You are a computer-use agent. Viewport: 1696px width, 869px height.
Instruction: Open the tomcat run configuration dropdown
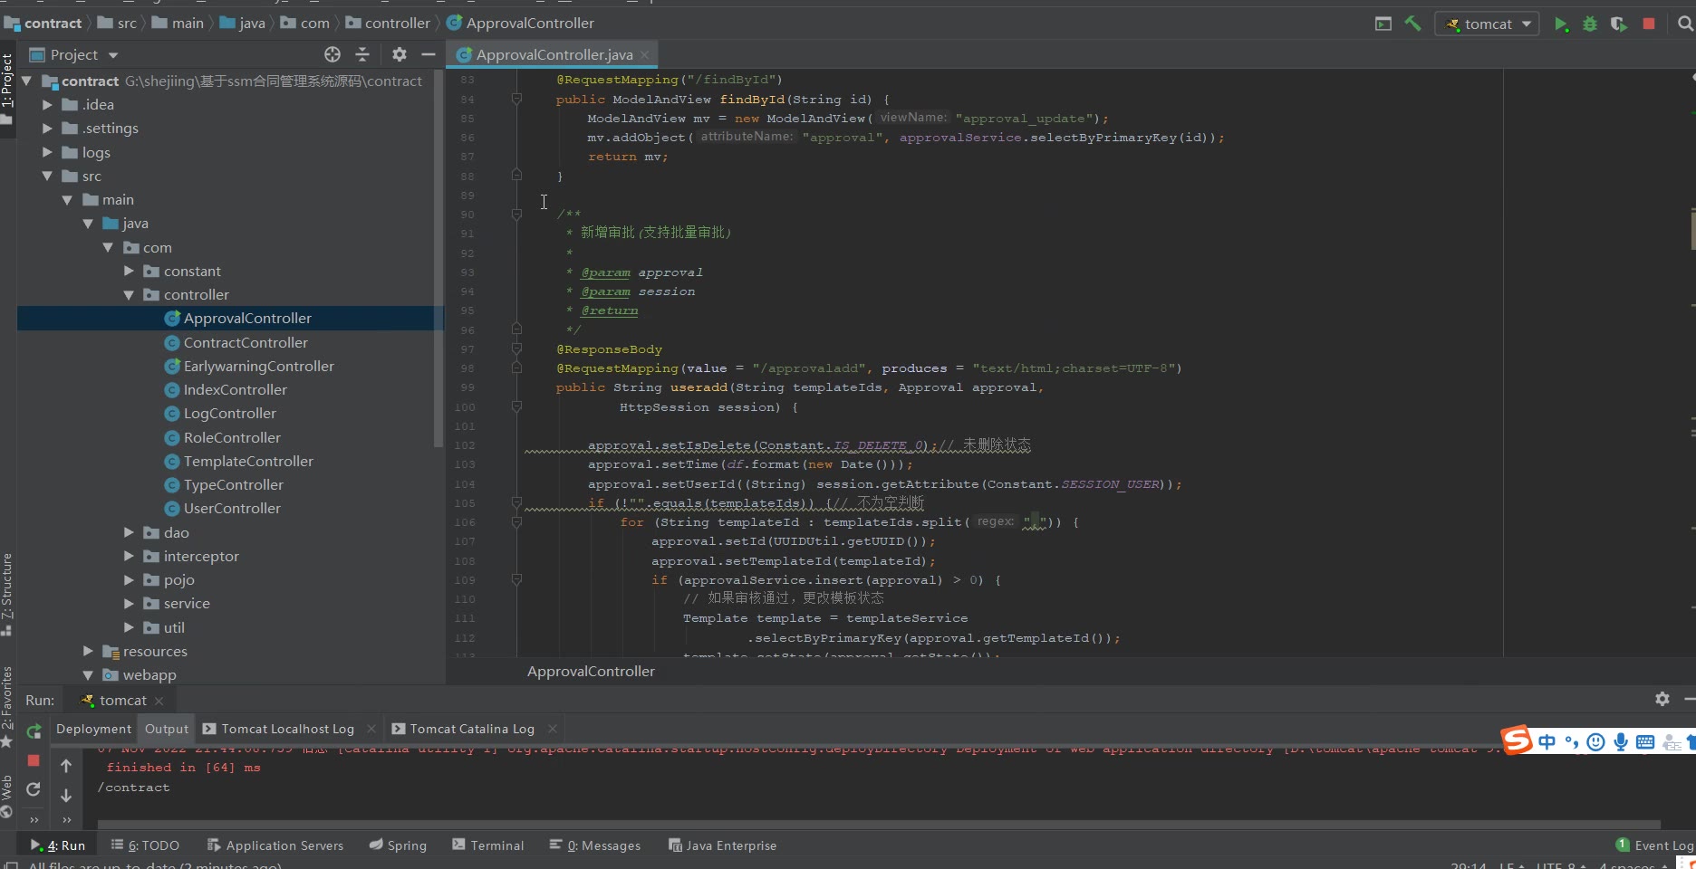point(1488,24)
